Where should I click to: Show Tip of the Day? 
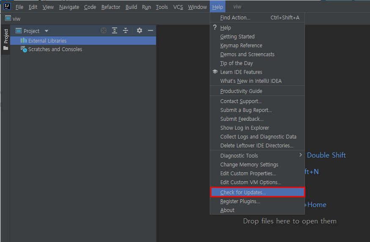[x=257, y=63]
